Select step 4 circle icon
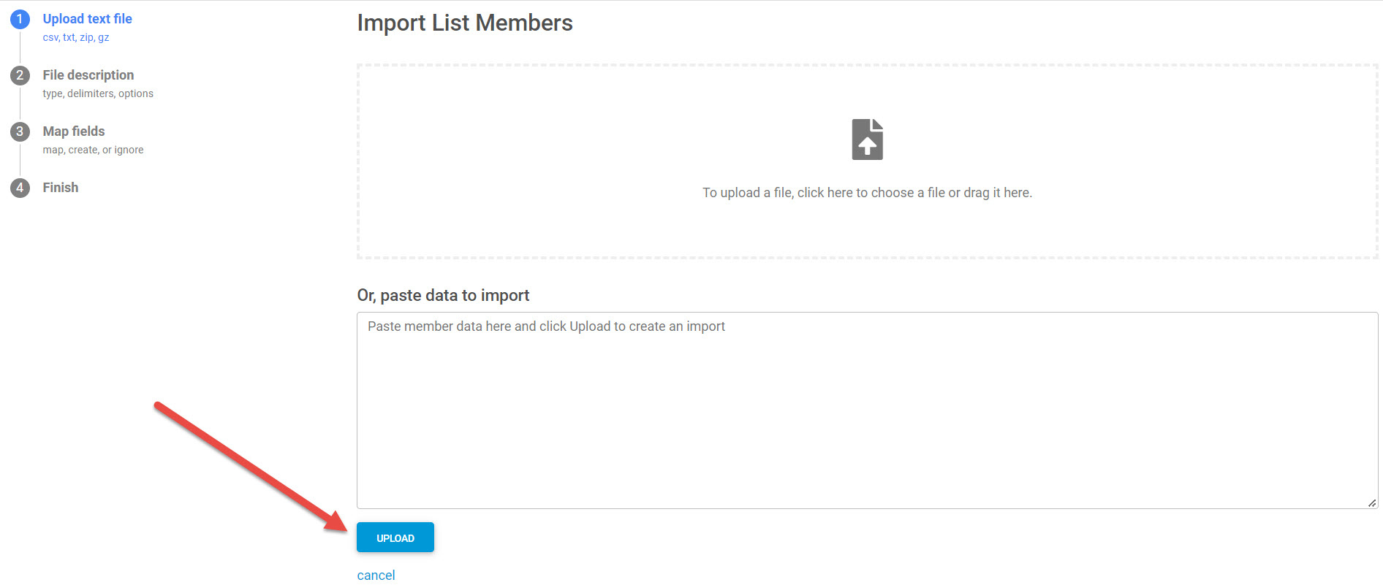Image resolution: width=1383 pixels, height=585 pixels. 20,188
